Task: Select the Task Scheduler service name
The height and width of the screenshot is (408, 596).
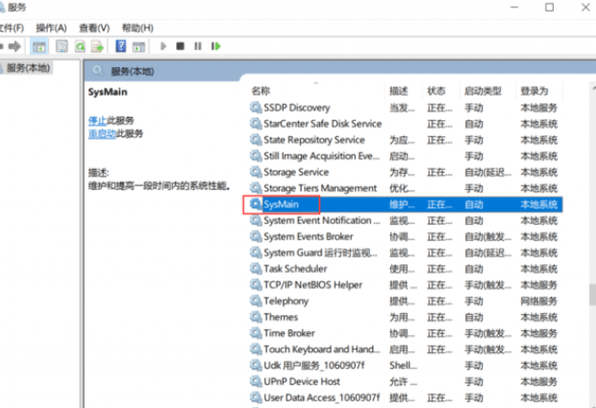Action: 295,269
